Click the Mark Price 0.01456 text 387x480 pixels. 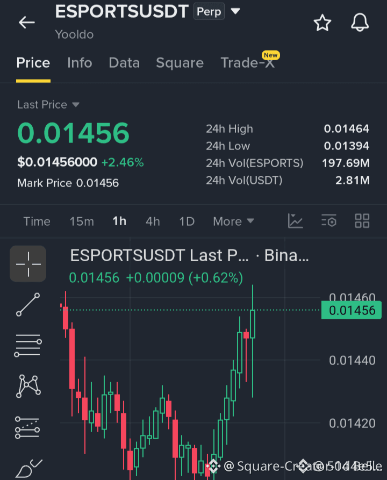point(68,183)
